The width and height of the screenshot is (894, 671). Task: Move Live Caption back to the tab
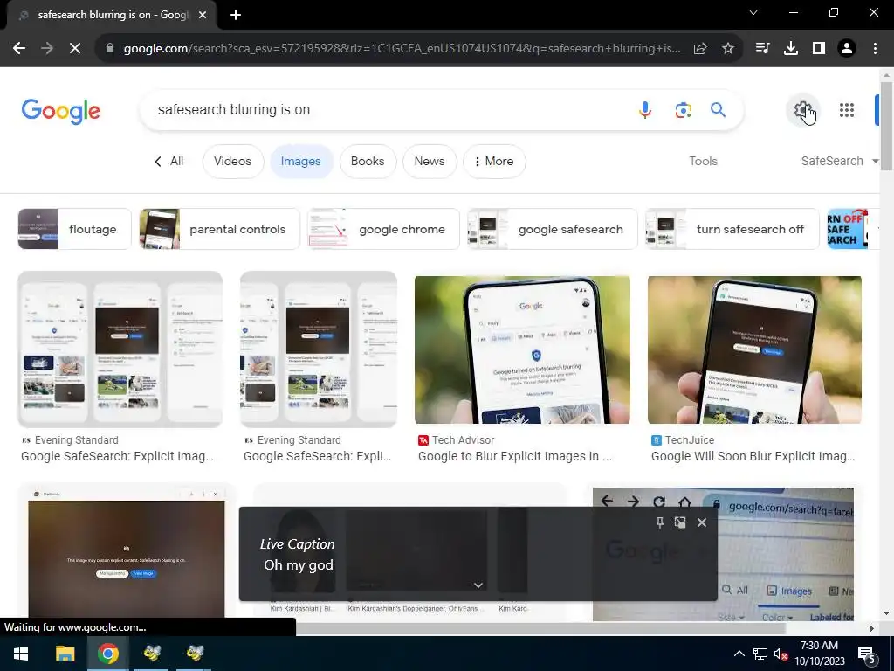pos(679,522)
